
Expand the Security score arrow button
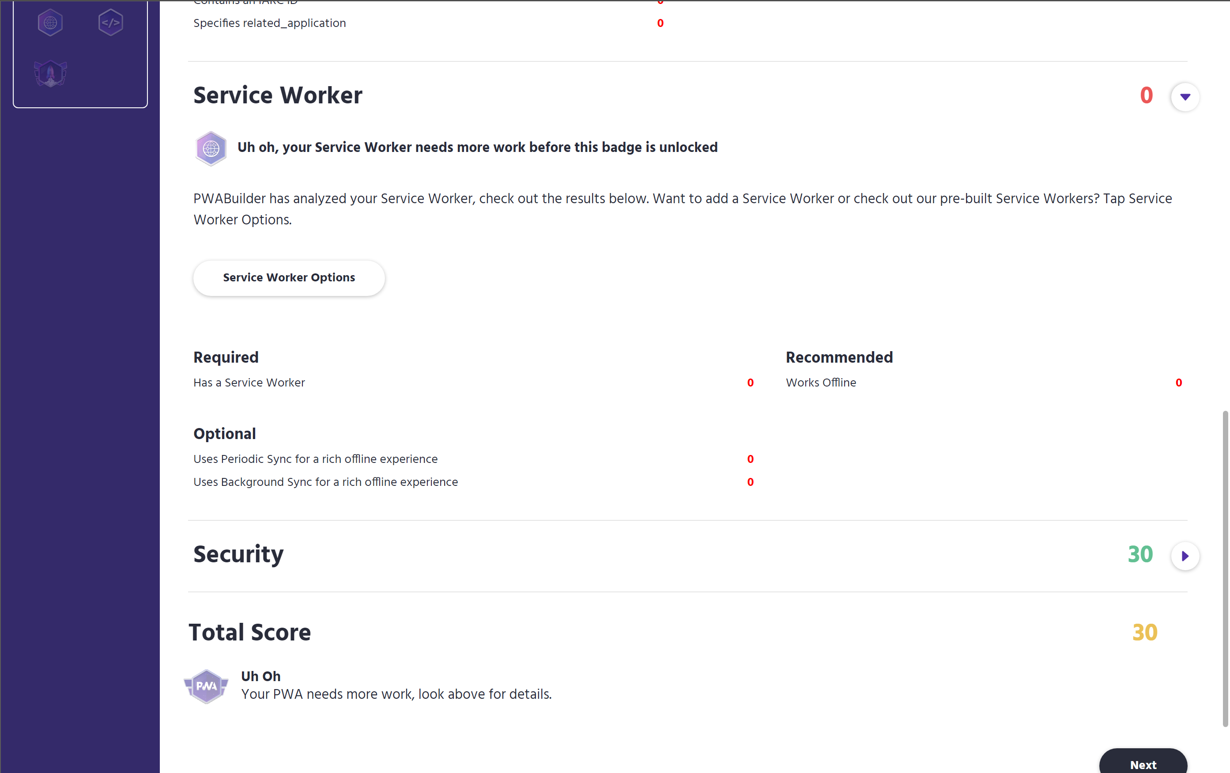coord(1184,556)
